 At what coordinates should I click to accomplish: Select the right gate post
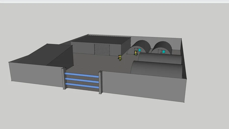(x=100, y=82)
